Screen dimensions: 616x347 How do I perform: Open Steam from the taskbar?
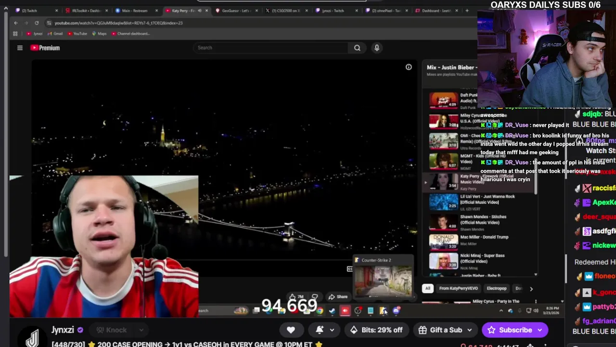tap(332, 311)
